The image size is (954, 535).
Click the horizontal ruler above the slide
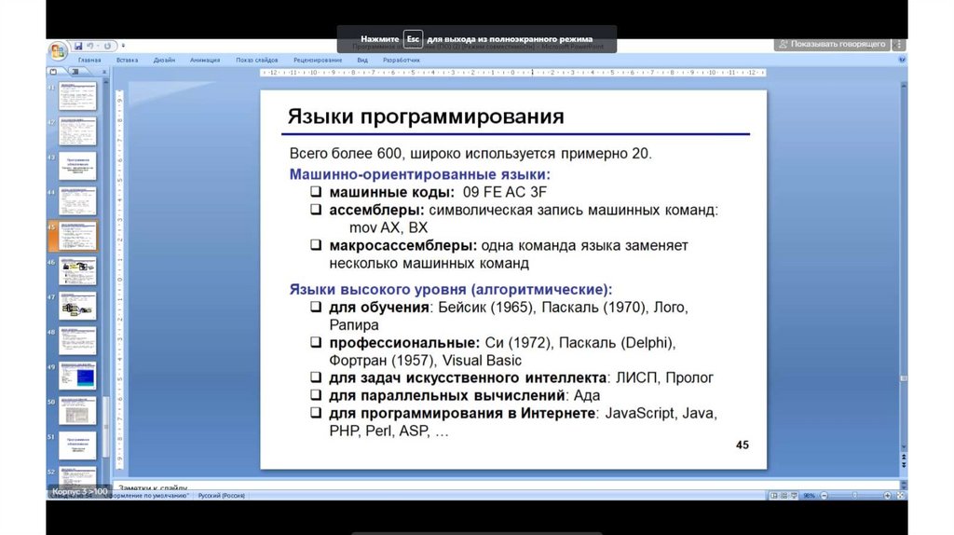pyautogui.click(x=513, y=73)
